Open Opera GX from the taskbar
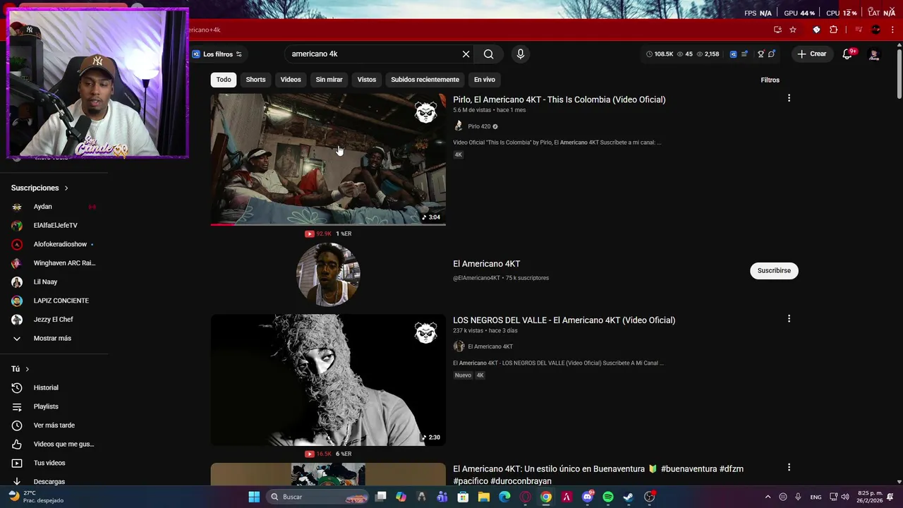 [x=526, y=497]
